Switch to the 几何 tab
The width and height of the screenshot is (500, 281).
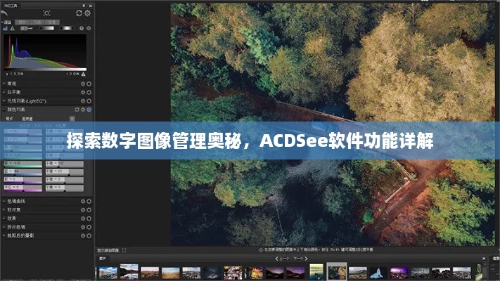[37, 22]
